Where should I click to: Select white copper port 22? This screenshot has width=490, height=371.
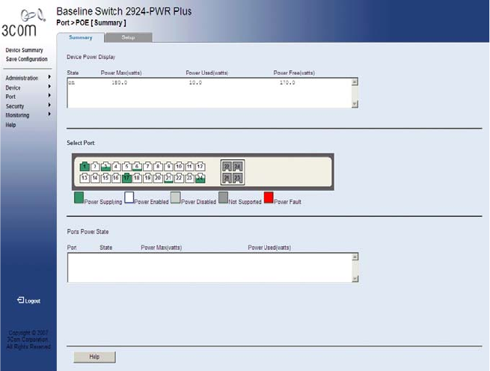tap(179, 178)
